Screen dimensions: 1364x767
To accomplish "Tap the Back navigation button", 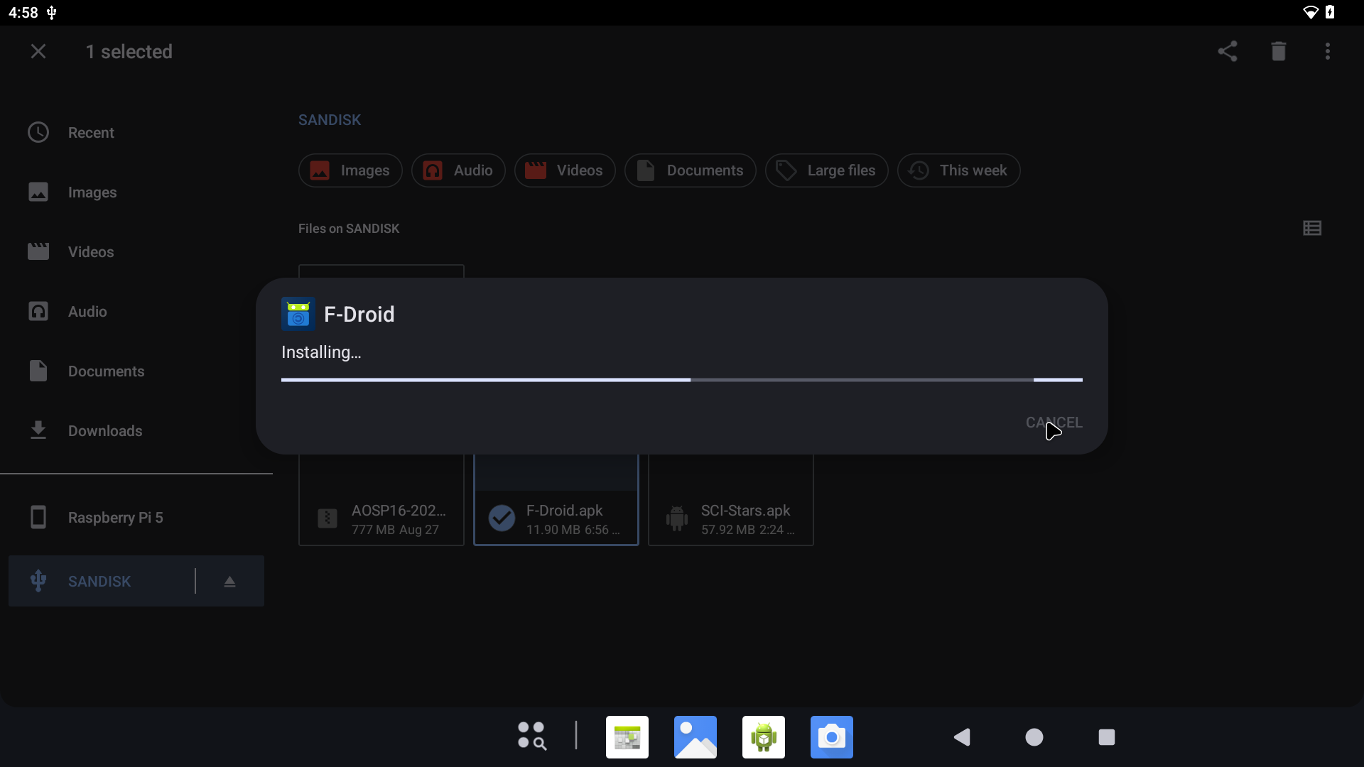I will click(x=962, y=737).
